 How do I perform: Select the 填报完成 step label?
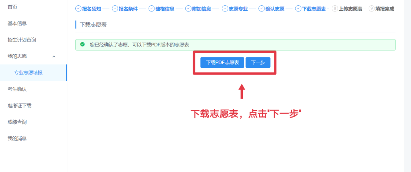point(385,9)
